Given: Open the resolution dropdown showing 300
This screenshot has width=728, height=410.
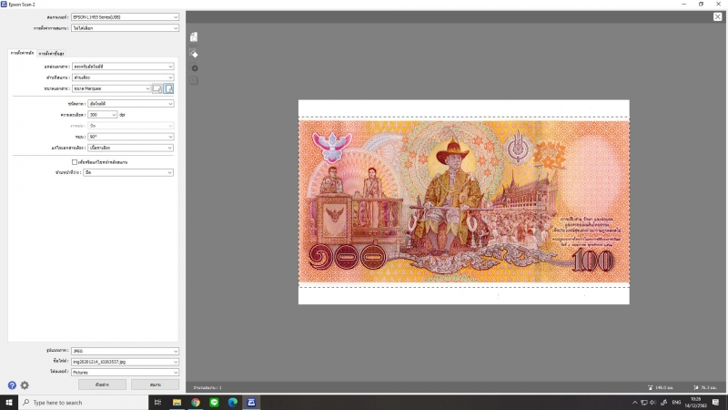Looking at the screenshot, I should 103,115.
